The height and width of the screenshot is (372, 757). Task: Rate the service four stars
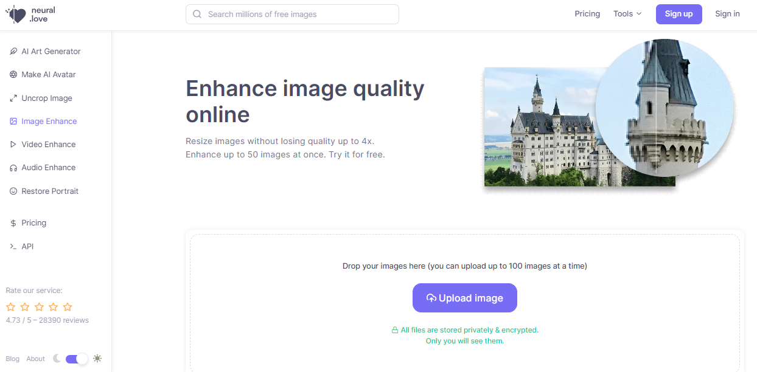click(x=54, y=307)
